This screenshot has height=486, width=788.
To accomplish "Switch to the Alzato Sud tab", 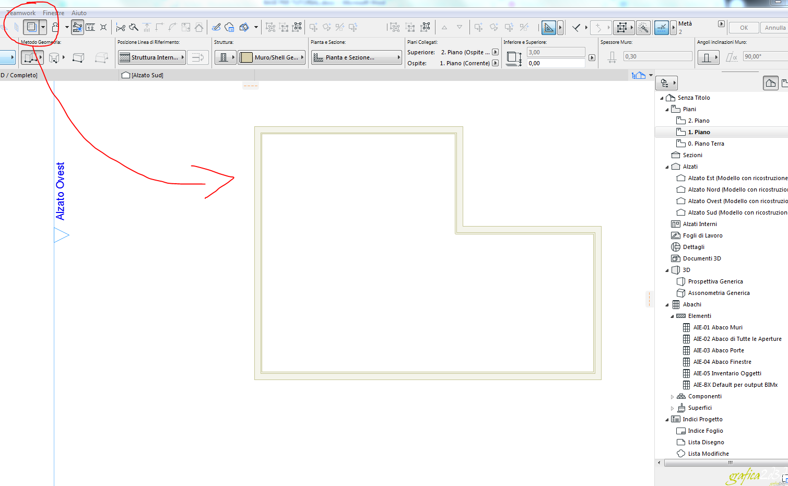I will click(x=143, y=75).
